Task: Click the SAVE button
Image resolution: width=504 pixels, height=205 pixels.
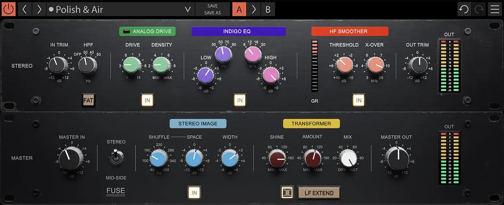Action: [x=212, y=6]
